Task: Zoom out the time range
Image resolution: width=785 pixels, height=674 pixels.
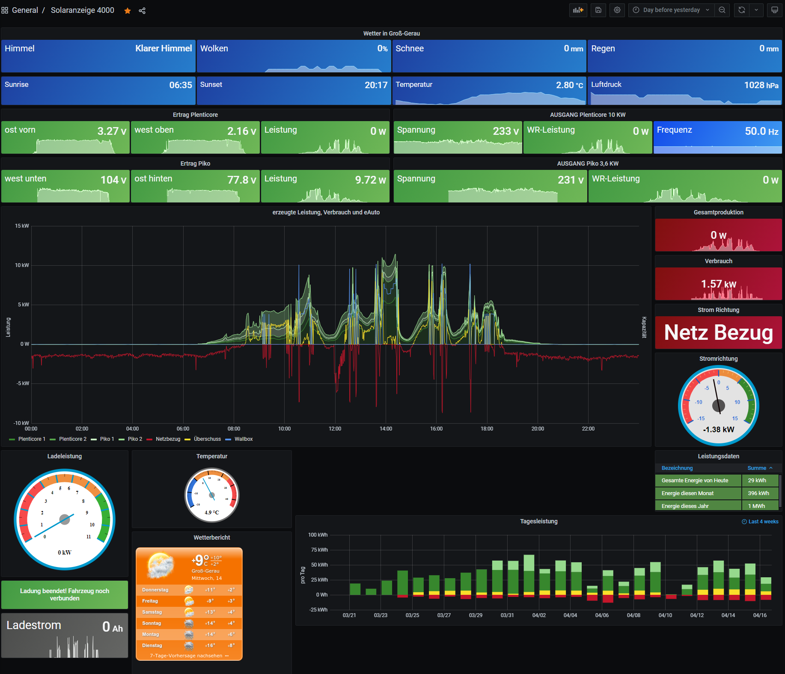Action: click(x=722, y=10)
